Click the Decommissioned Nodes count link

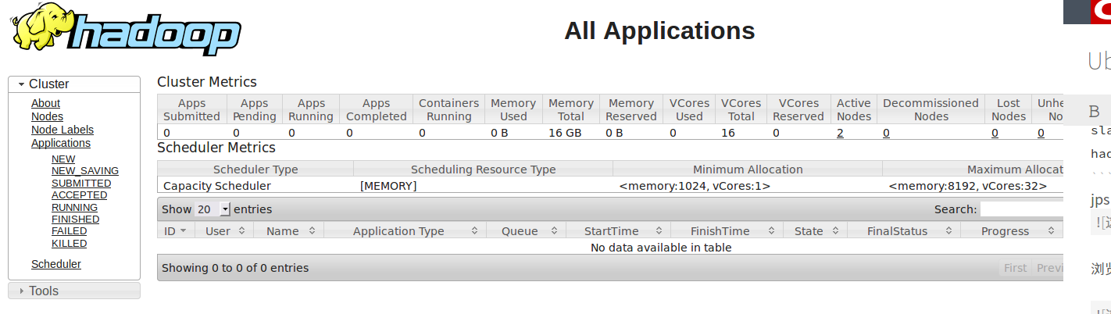(x=887, y=133)
